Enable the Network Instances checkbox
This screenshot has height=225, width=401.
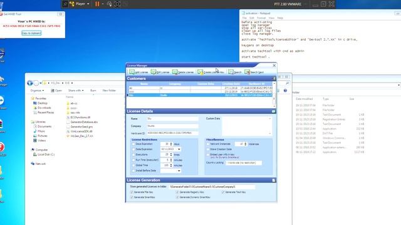(x=207, y=144)
